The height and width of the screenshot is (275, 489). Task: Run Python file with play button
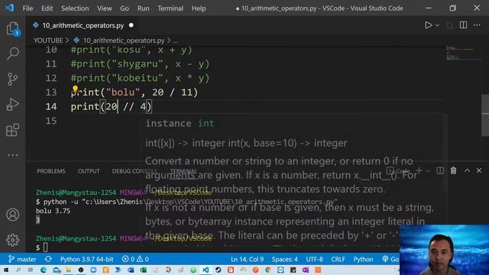click(x=428, y=25)
